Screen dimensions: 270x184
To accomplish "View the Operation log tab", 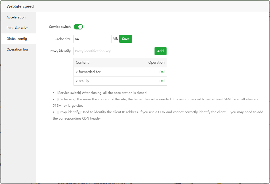I will [17, 49].
